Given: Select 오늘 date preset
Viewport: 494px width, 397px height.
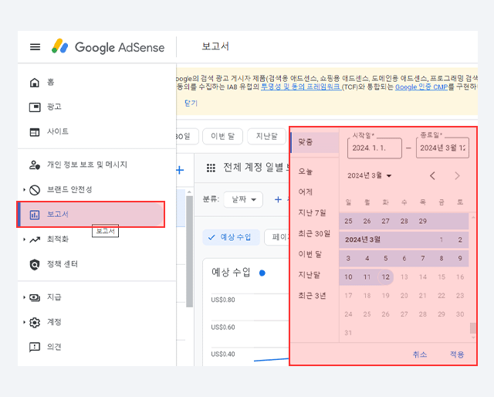Looking at the screenshot, I should (306, 171).
